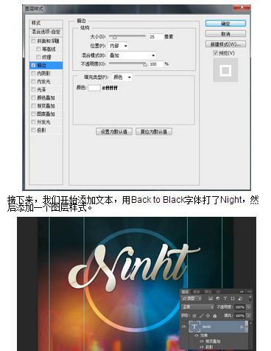The width and height of the screenshot is (271, 351).
Task: Switch to the 通道 Channels tab
Action: click(197, 291)
